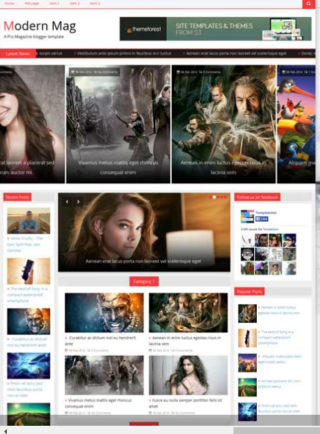Open ticker headline Aenean erat lacus porta
The image size is (320, 434).
(236, 54)
